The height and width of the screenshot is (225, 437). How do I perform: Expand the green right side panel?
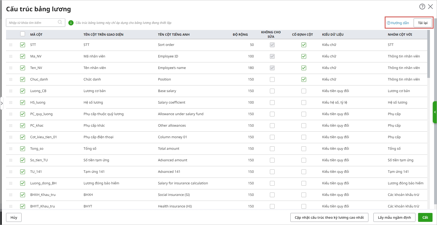point(435,112)
